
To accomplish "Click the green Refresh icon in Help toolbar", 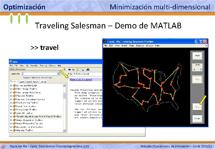I will point(77,70).
